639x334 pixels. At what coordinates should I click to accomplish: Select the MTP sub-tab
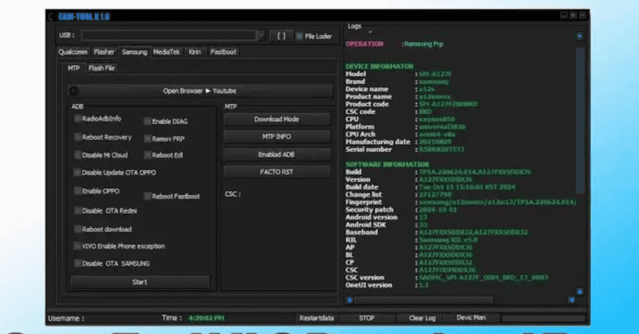click(74, 68)
